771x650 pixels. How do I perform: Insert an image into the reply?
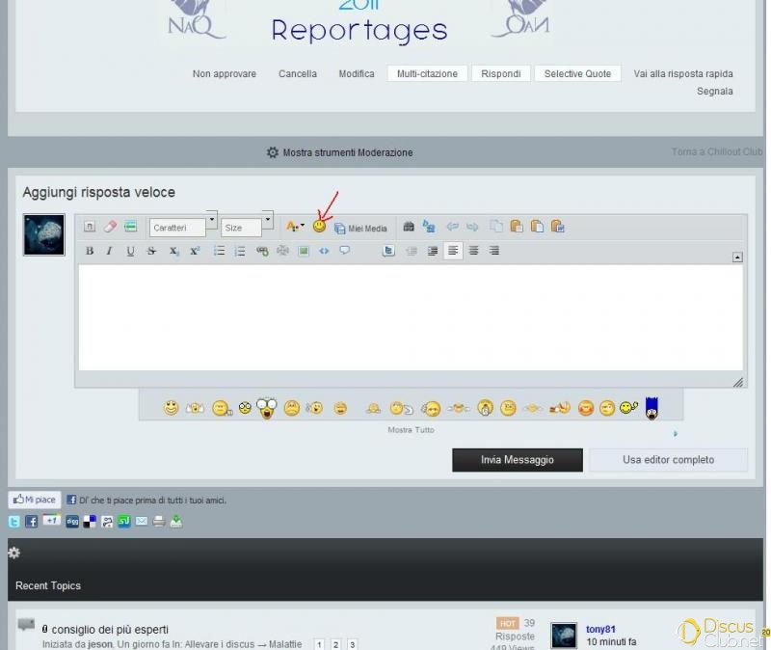pyautogui.click(x=304, y=251)
